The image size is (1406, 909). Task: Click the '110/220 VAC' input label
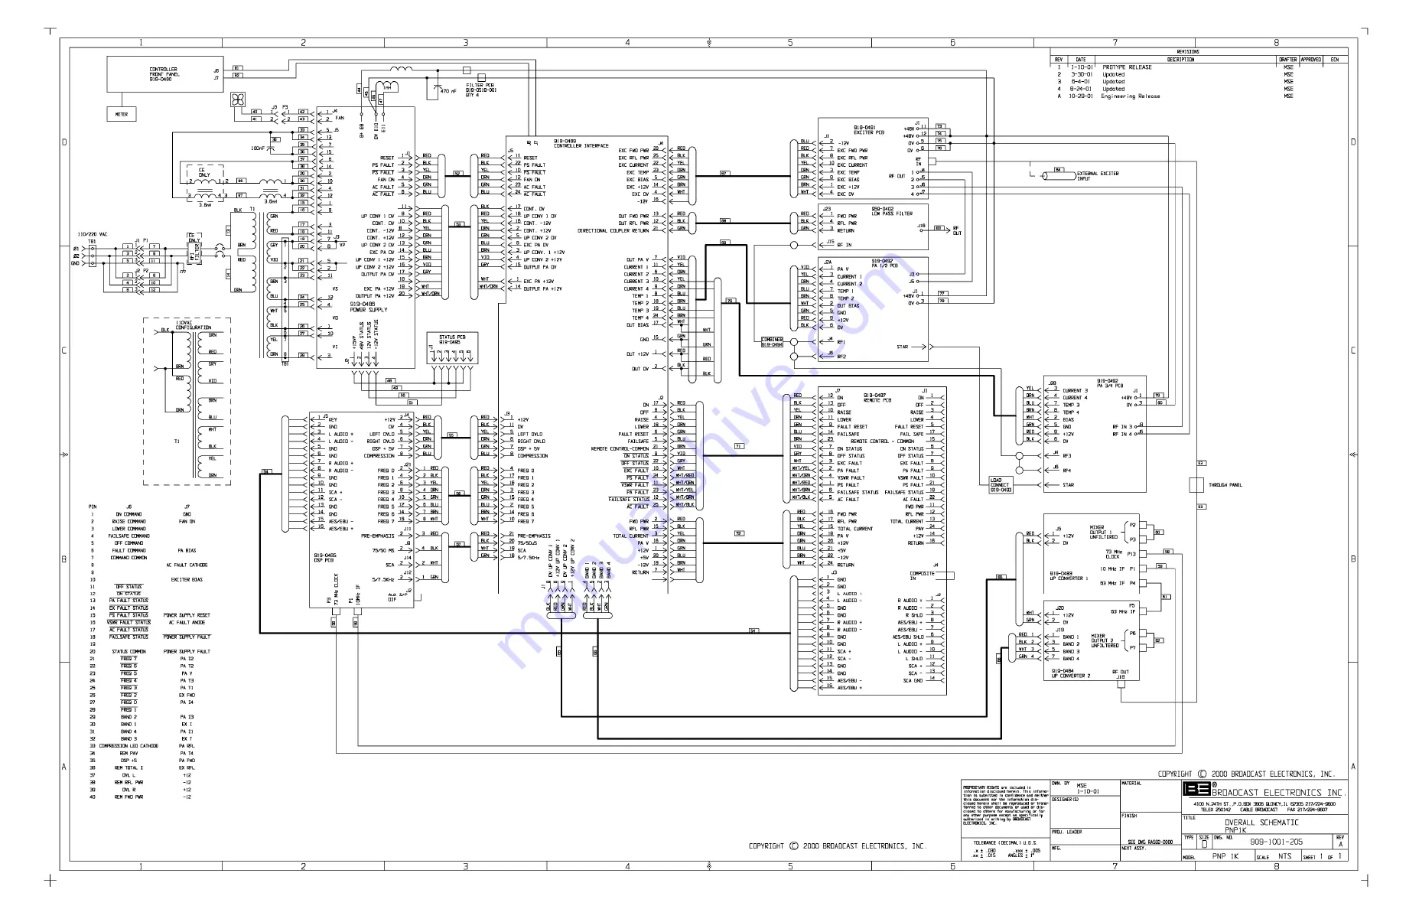(x=93, y=235)
